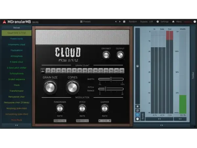The height and width of the screenshot is (148, 197).
Task: Select the Fluctuations preset
Action: point(17,50)
